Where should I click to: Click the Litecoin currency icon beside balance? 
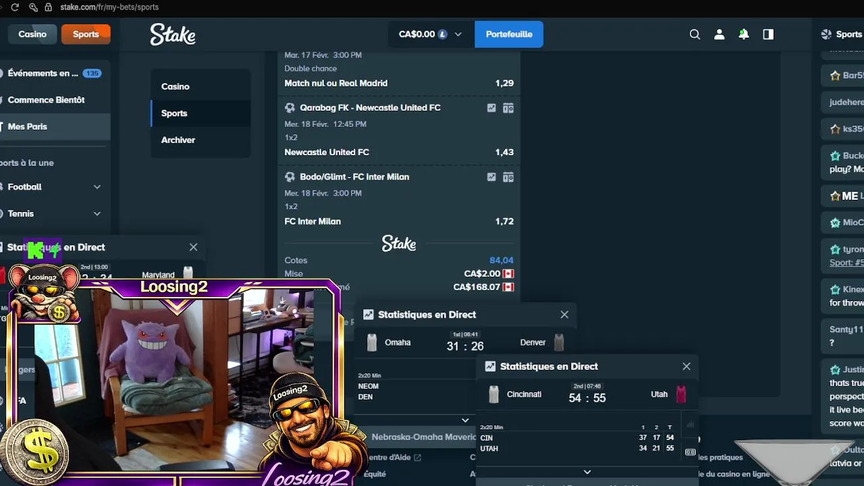pyautogui.click(x=443, y=34)
